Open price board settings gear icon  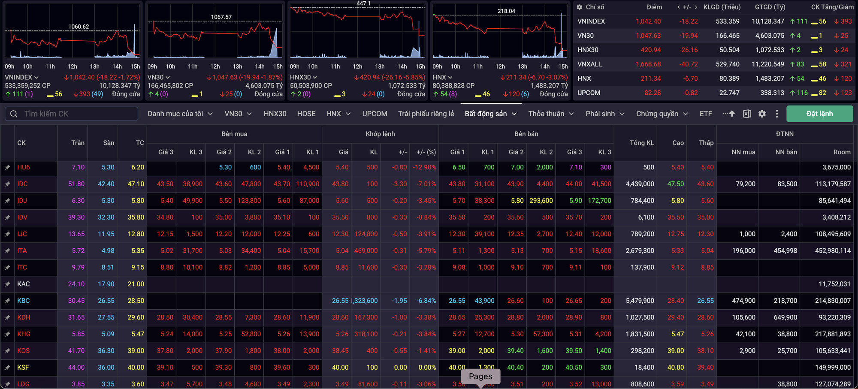(762, 114)
